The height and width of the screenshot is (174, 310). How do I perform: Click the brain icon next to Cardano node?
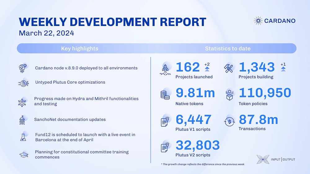23,68
